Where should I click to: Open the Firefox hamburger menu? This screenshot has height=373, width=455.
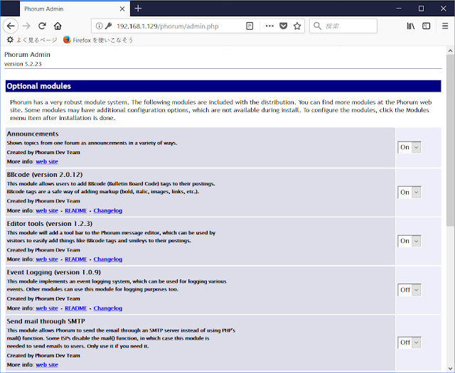pos(445,26)
